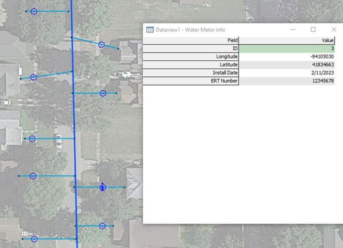Select meter hexagon left of the white parked car
The width and height of the screenshot is (343, 248).
[32, 139]
